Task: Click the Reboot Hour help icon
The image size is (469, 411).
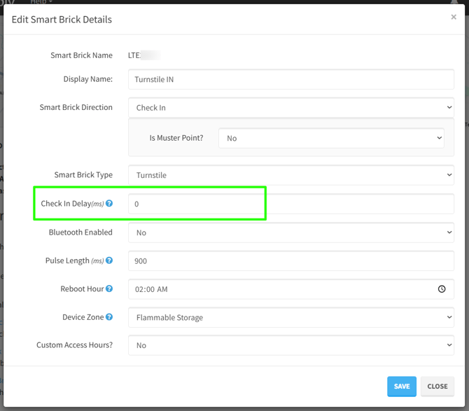Action: coord(109,289)
